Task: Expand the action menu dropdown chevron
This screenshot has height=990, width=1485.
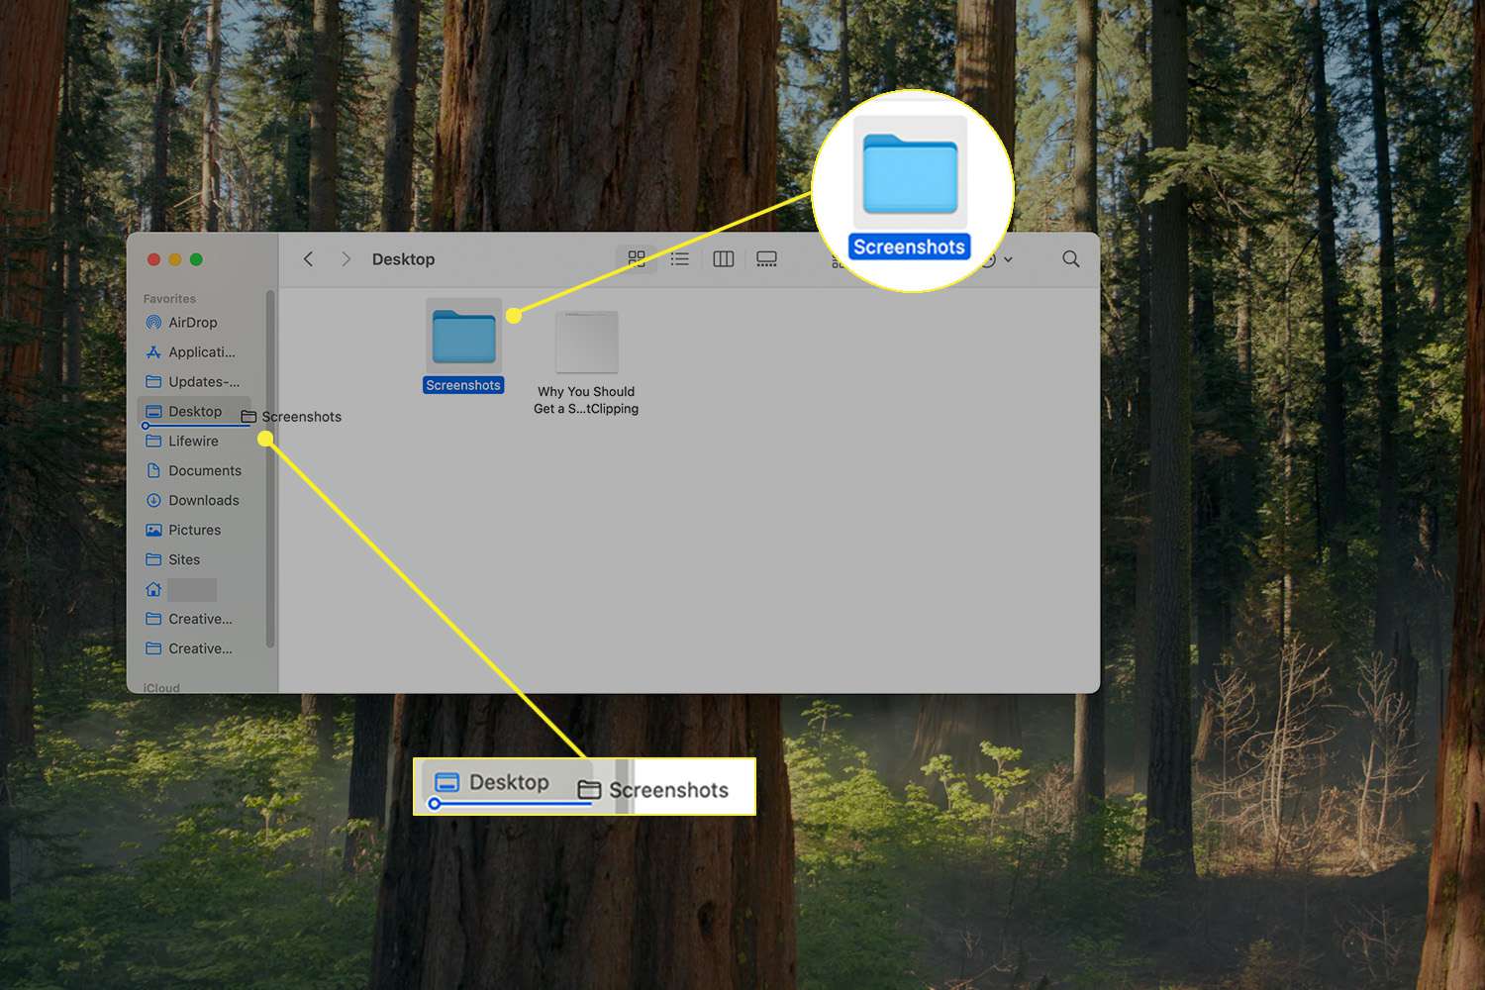Action: [x=1008, y=260]
